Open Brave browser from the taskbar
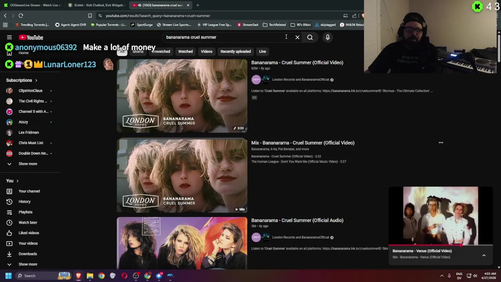Screen dimensions: 501x282 click(x=78, y=276)
